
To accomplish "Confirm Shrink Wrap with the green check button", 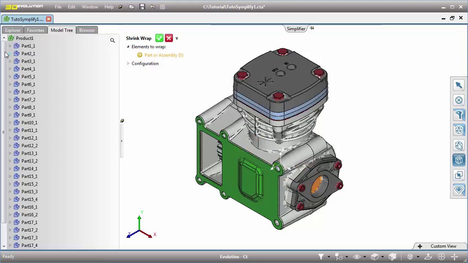I will click(x=159, y=38).
